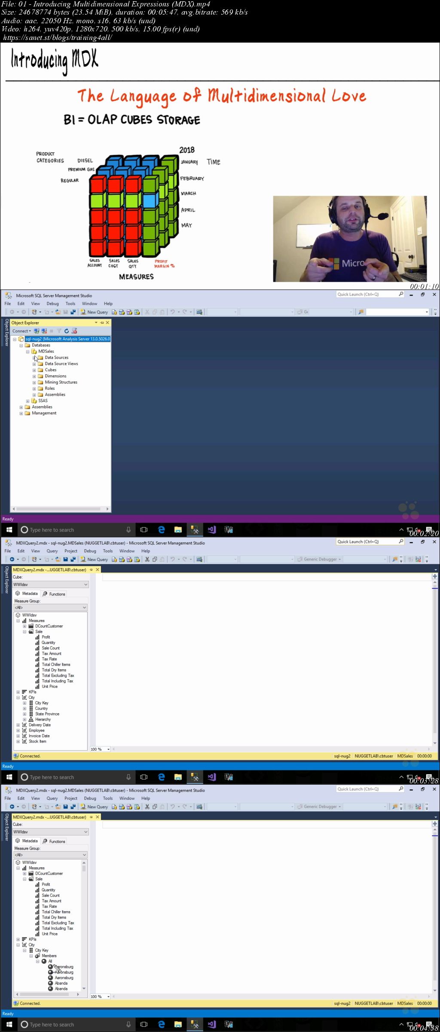Viewport: 440px width, 1032px height.
Task: Click the metadata tree horizontal scrollbar, 00:04:38 frame
Action: (48, 995)
